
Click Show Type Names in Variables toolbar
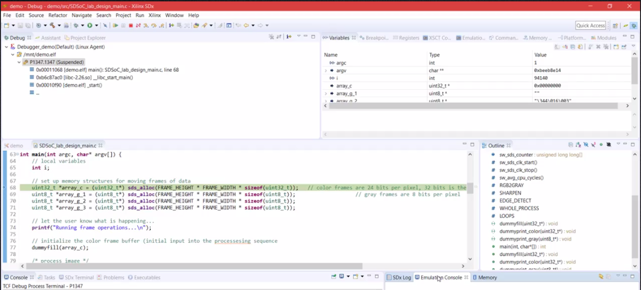click(x=557, y=47)
